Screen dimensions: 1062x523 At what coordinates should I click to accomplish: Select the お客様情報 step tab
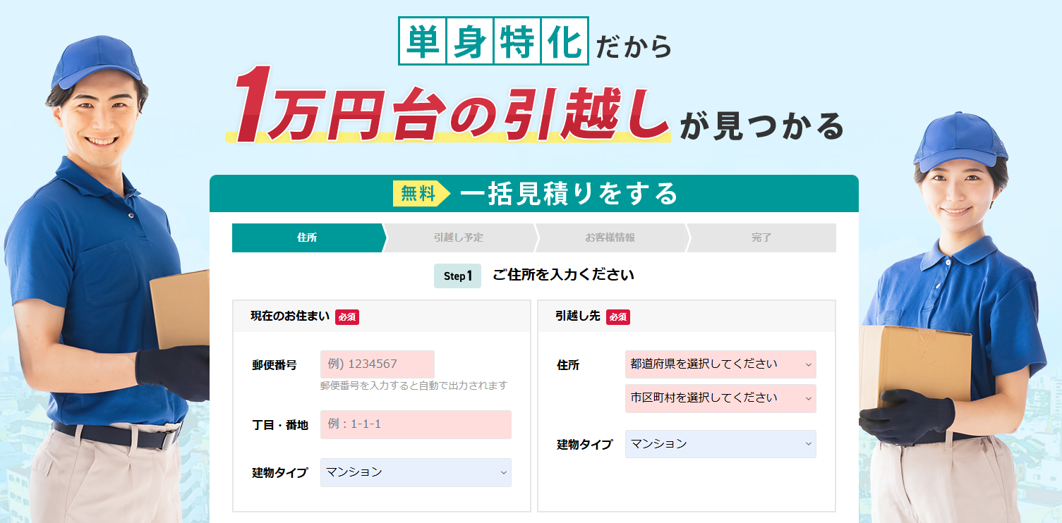click(x=610, y=238)
